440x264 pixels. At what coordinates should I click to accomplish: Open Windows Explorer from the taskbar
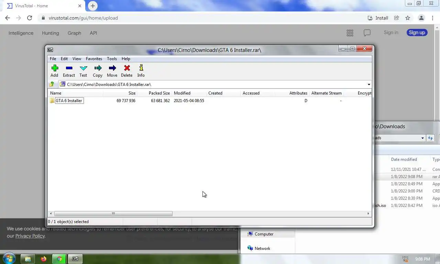(x=28, y=259)
